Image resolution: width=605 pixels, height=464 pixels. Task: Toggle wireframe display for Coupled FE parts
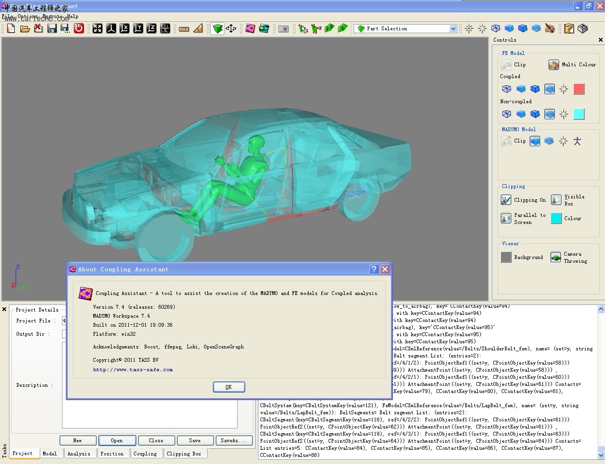(507, 89)
